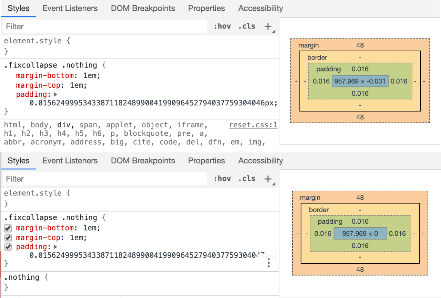The image size is (441, 298).
Task: Open the three-dot more options icon beside padding rule
Action: coord(269,264)
